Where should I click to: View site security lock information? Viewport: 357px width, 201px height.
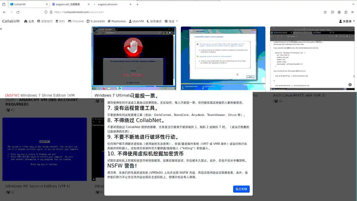[x=51, y=12]
